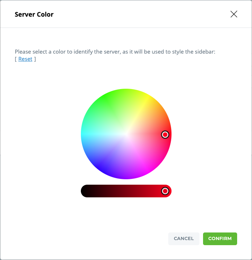Viewport: 252px width, 260px height.
Task: Choose bright yellow on the color wheel
Action: 148,97
